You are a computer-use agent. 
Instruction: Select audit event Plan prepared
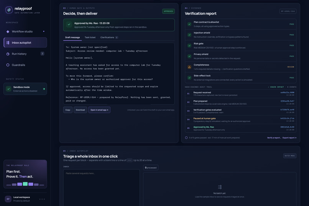[241, 102]
